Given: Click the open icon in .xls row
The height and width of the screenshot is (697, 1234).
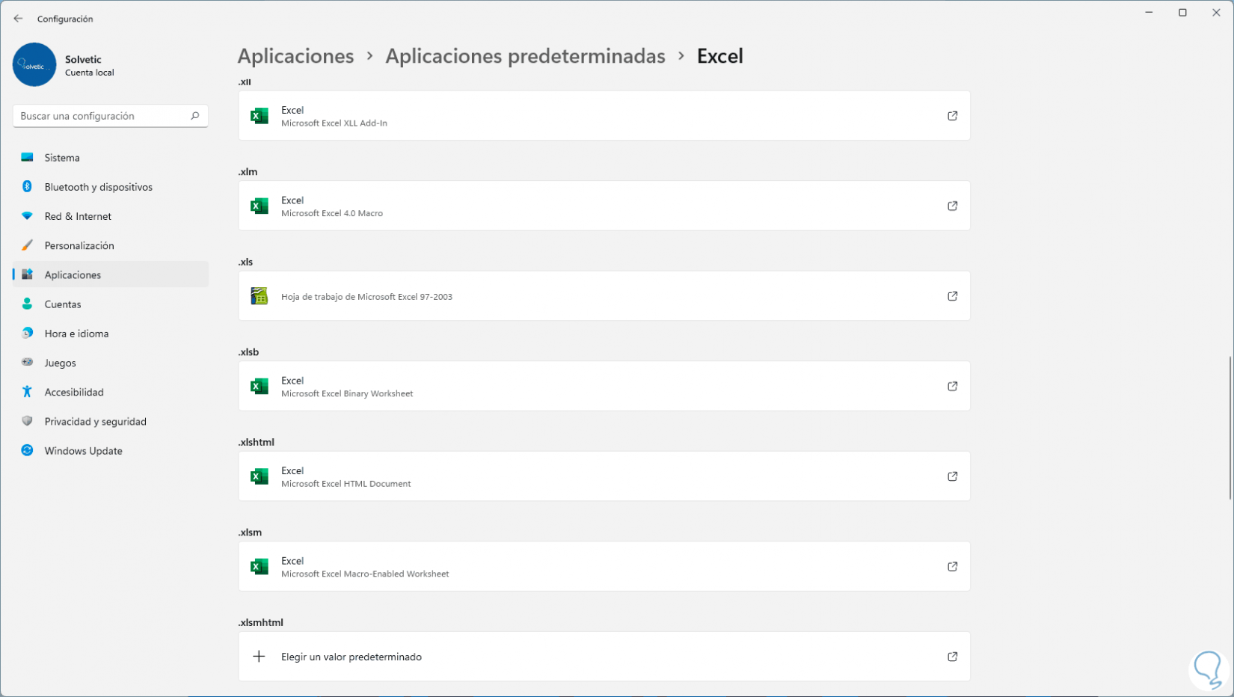Looking at the screenshot, I should point(952,296).
